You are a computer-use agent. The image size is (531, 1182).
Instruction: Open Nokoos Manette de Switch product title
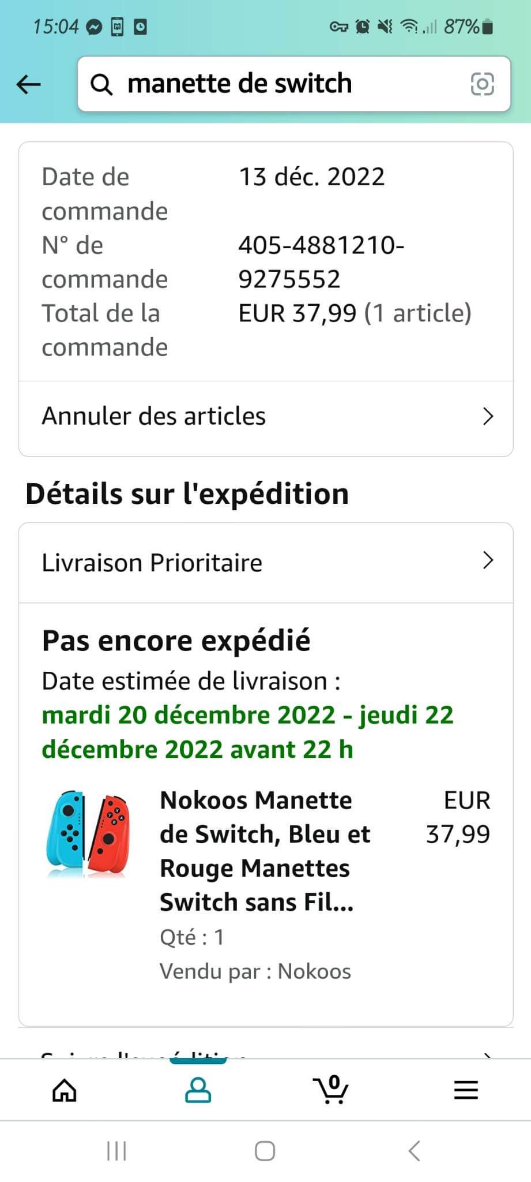coord(264,851)
